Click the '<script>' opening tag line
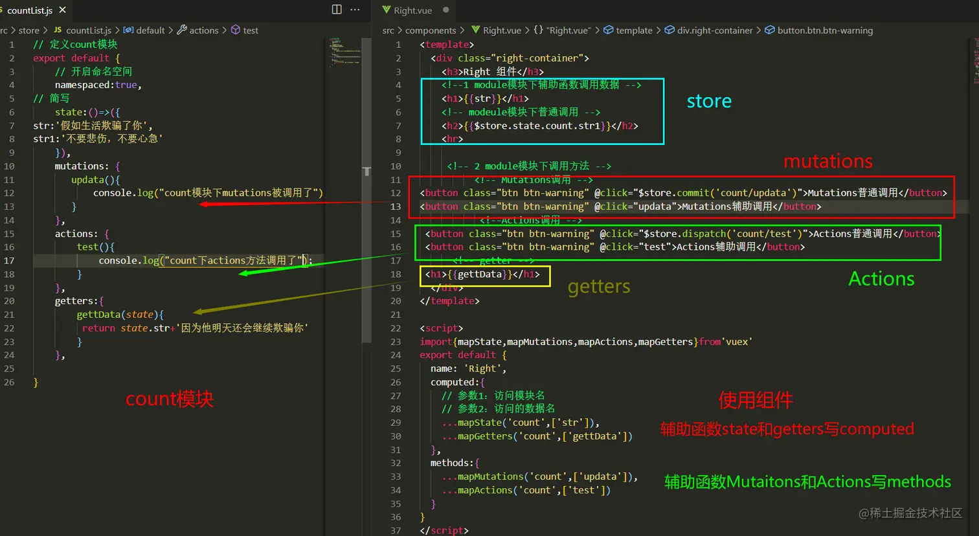 click(x=442, y=328)
